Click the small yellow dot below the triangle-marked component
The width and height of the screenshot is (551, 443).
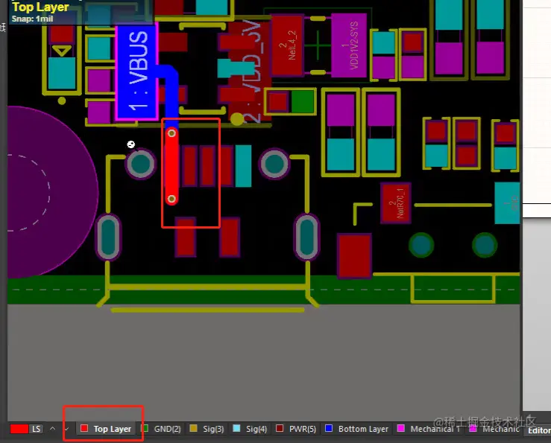pyautogui.click(x=62, y=101)
